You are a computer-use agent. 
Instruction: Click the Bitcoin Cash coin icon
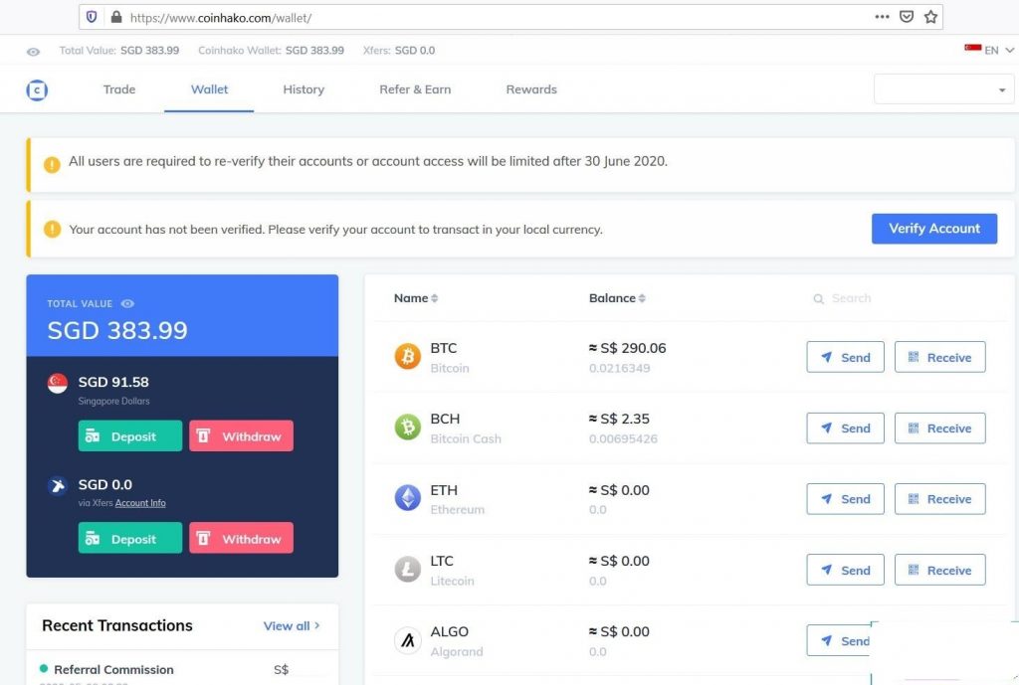click(x=408, y=428)
